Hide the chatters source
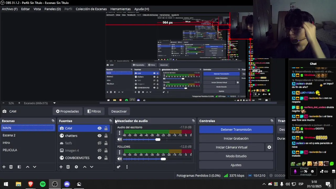336x189 pixels. [99, 136]
